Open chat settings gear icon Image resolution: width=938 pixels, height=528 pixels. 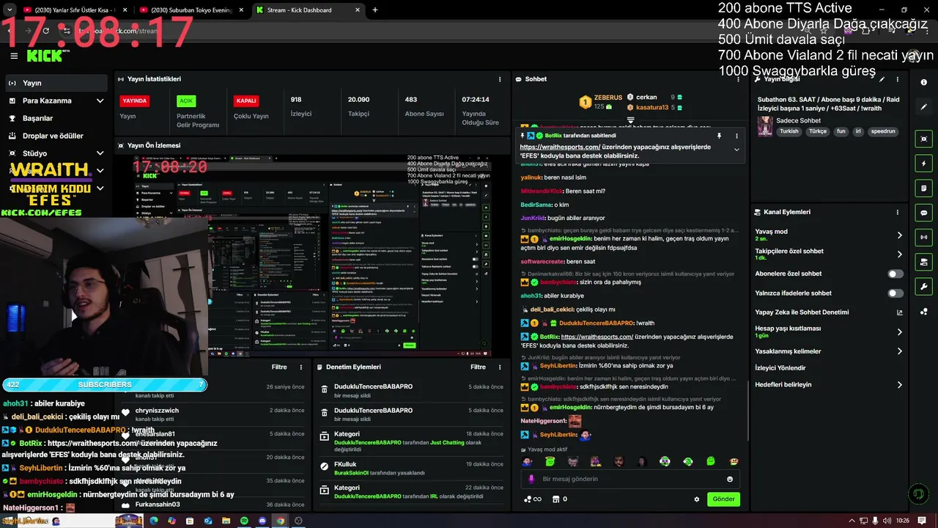point(696,499)
